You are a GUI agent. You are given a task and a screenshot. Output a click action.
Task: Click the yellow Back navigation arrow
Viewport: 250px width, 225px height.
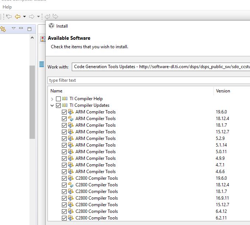18,17
